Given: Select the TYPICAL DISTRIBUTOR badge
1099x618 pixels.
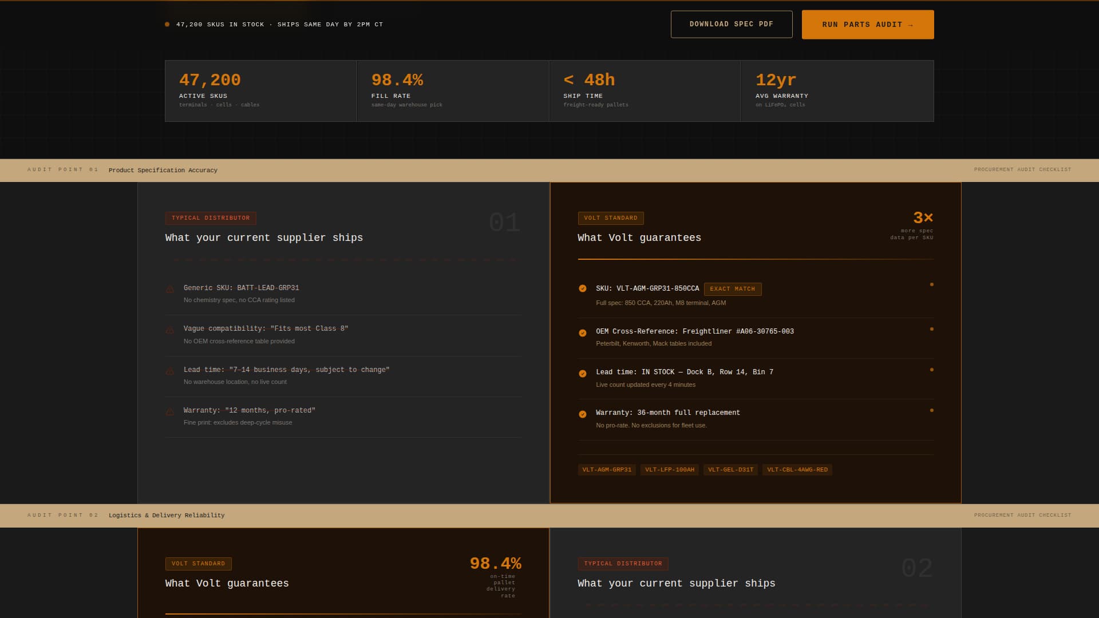Looking at the screenshot, I should [210, 218].
